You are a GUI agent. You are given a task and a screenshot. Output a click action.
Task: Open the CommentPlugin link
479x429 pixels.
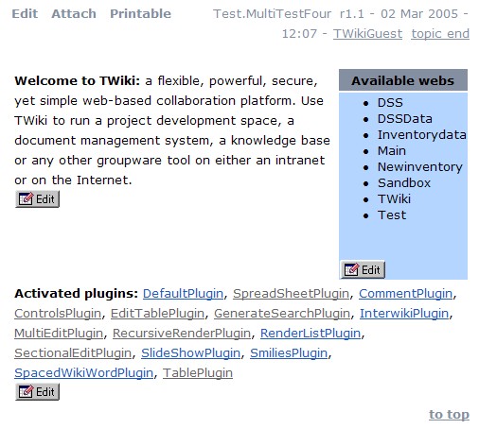pyautogui.click(x=405, y=294)
